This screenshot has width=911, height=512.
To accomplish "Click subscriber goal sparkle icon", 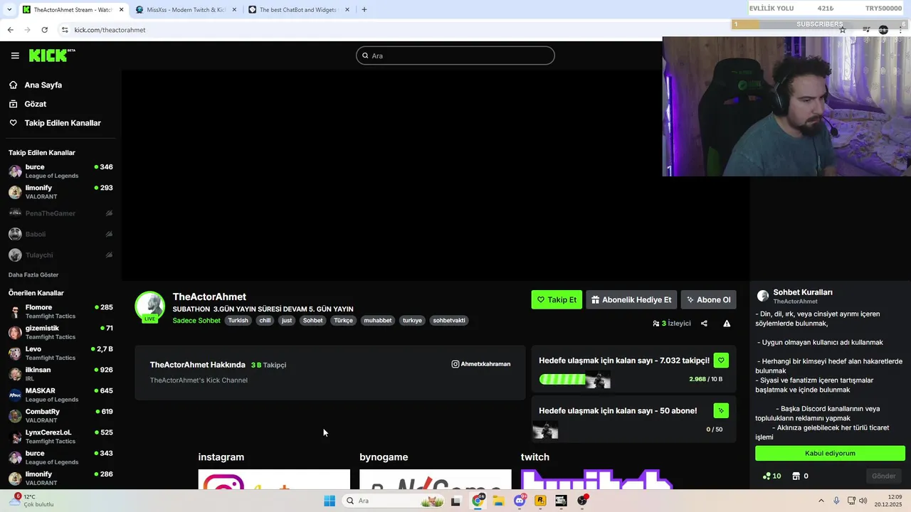I will coord(721,410).
